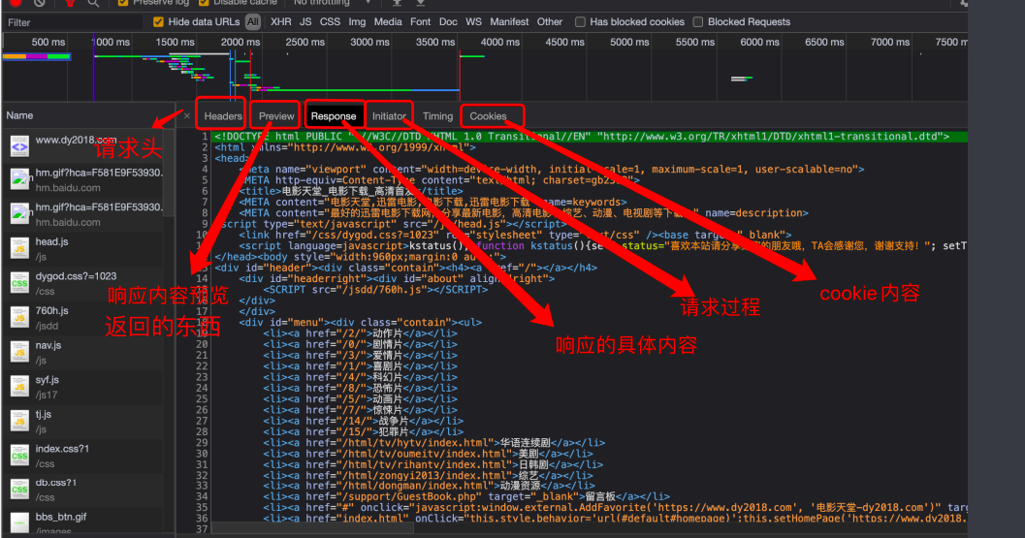Filter requests by JS
Image resolution: width=1025 pixels, height=538 pixels.
click(305, 21)
